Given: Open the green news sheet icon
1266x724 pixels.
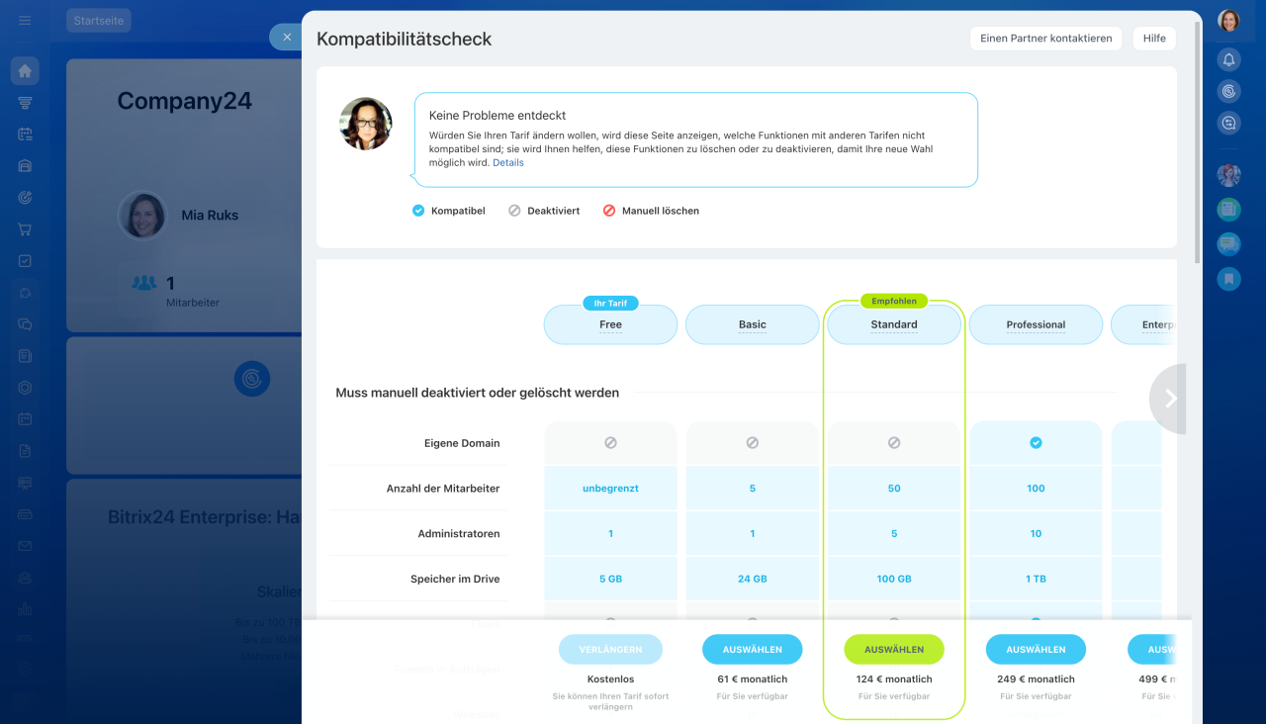Looking at the screenshot, I should [x=1228, y=210].
